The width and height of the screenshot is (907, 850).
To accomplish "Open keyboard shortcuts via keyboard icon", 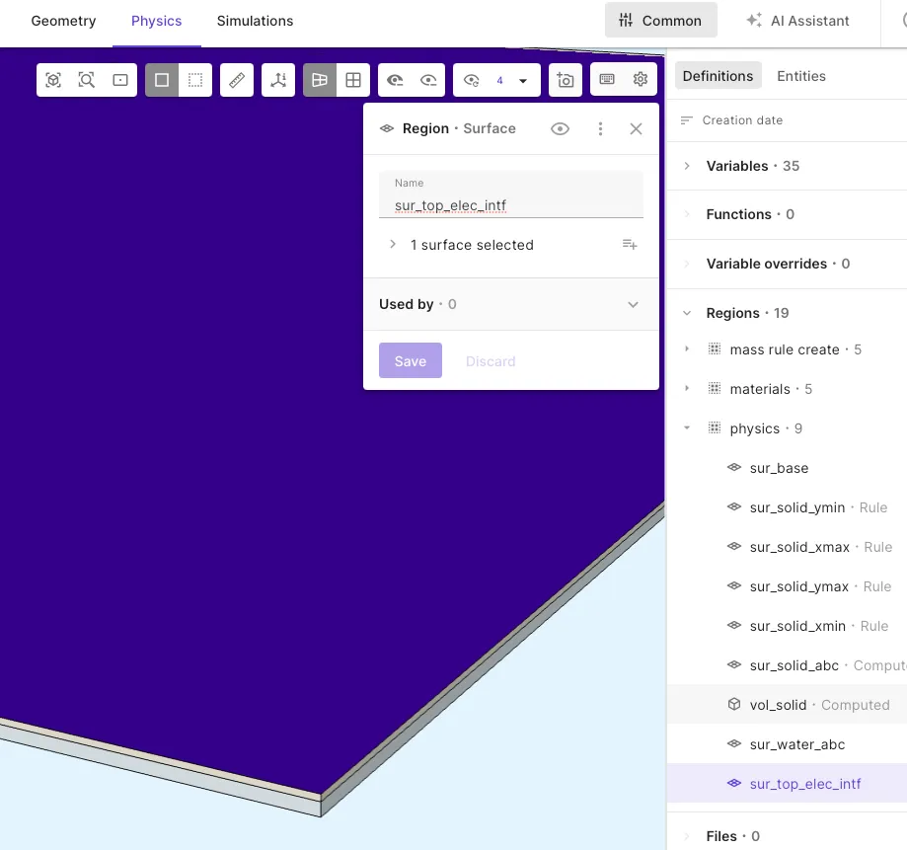I will click(x=607, y=79).
